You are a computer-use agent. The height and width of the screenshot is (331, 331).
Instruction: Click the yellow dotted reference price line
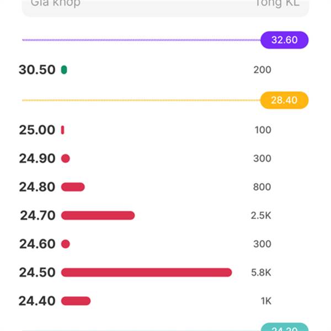tap(141, 100)
